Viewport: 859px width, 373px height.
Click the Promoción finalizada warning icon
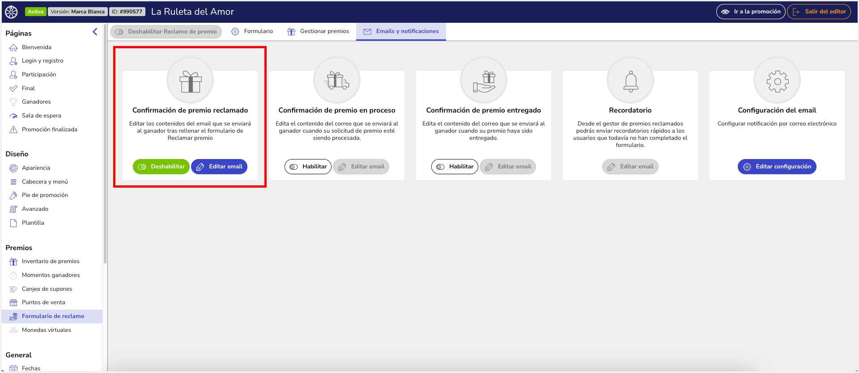point(13,130)
